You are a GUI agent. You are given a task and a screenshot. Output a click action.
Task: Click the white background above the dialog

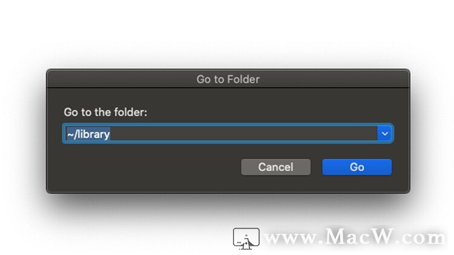click(227, 32)
